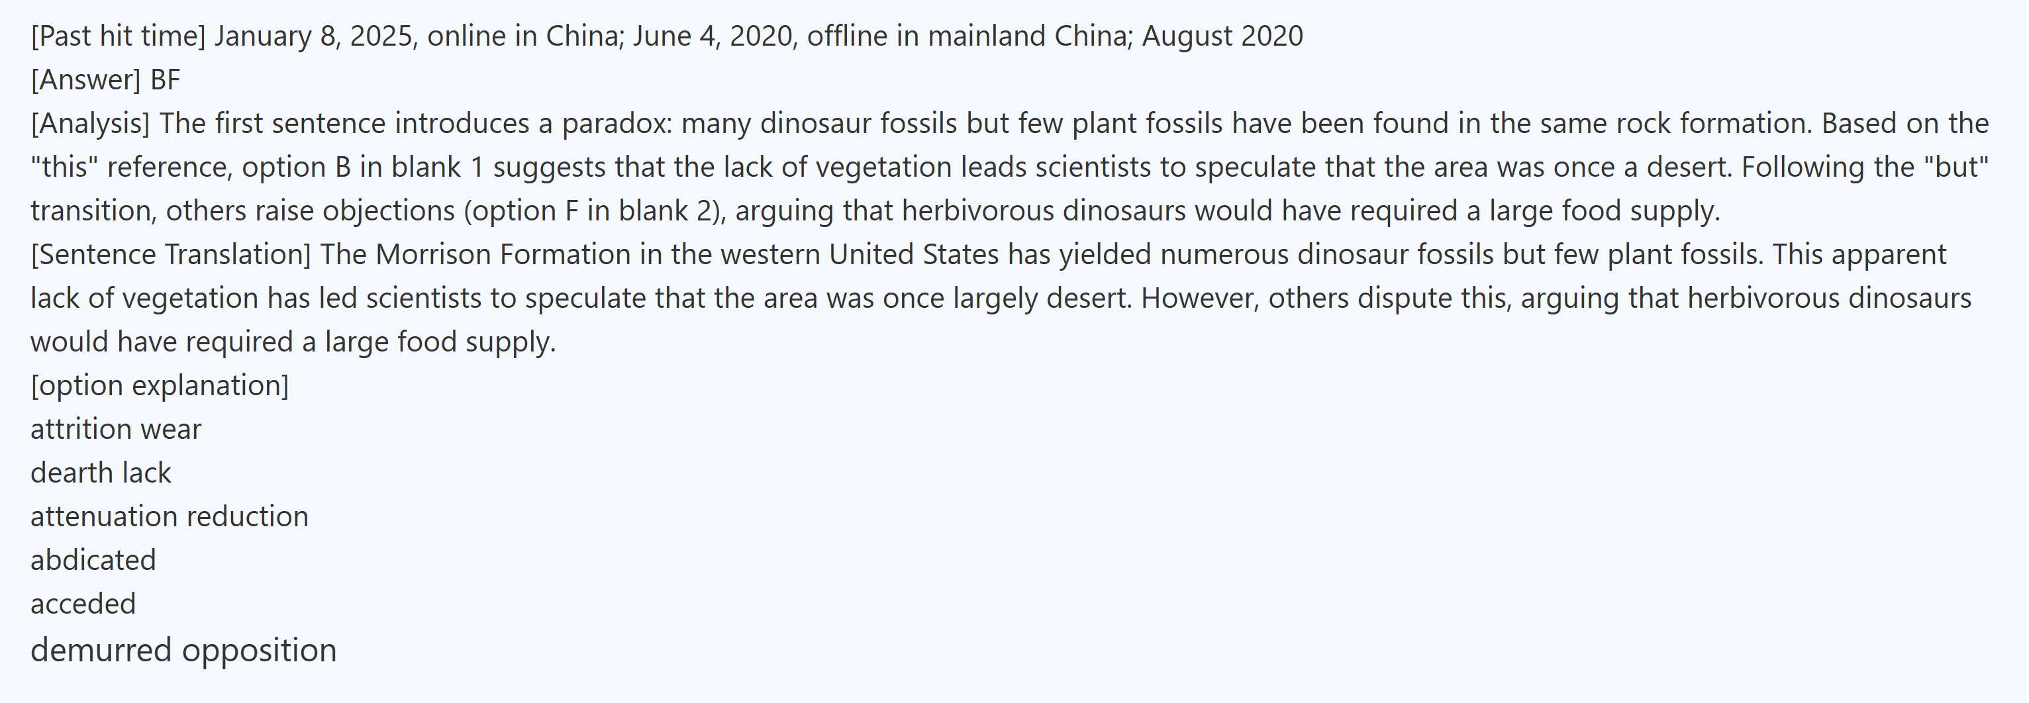This screenshot has height=703, width=2029.
Task: Click the "attenuation reduction" option line
Action: tap(170, 516)
